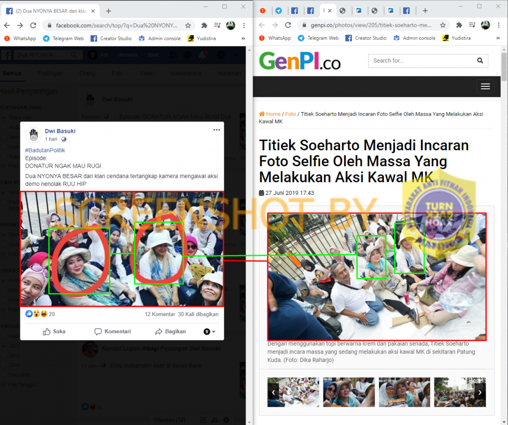Open new tab in right browser window
Viewport: 508px width, 425px height.
pos(425,10)
